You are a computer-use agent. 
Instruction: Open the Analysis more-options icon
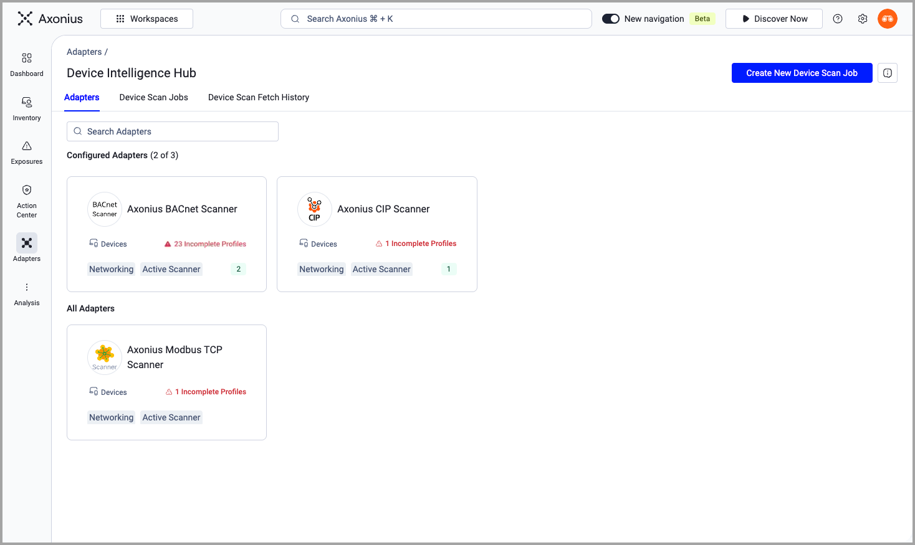pos(27,287)
